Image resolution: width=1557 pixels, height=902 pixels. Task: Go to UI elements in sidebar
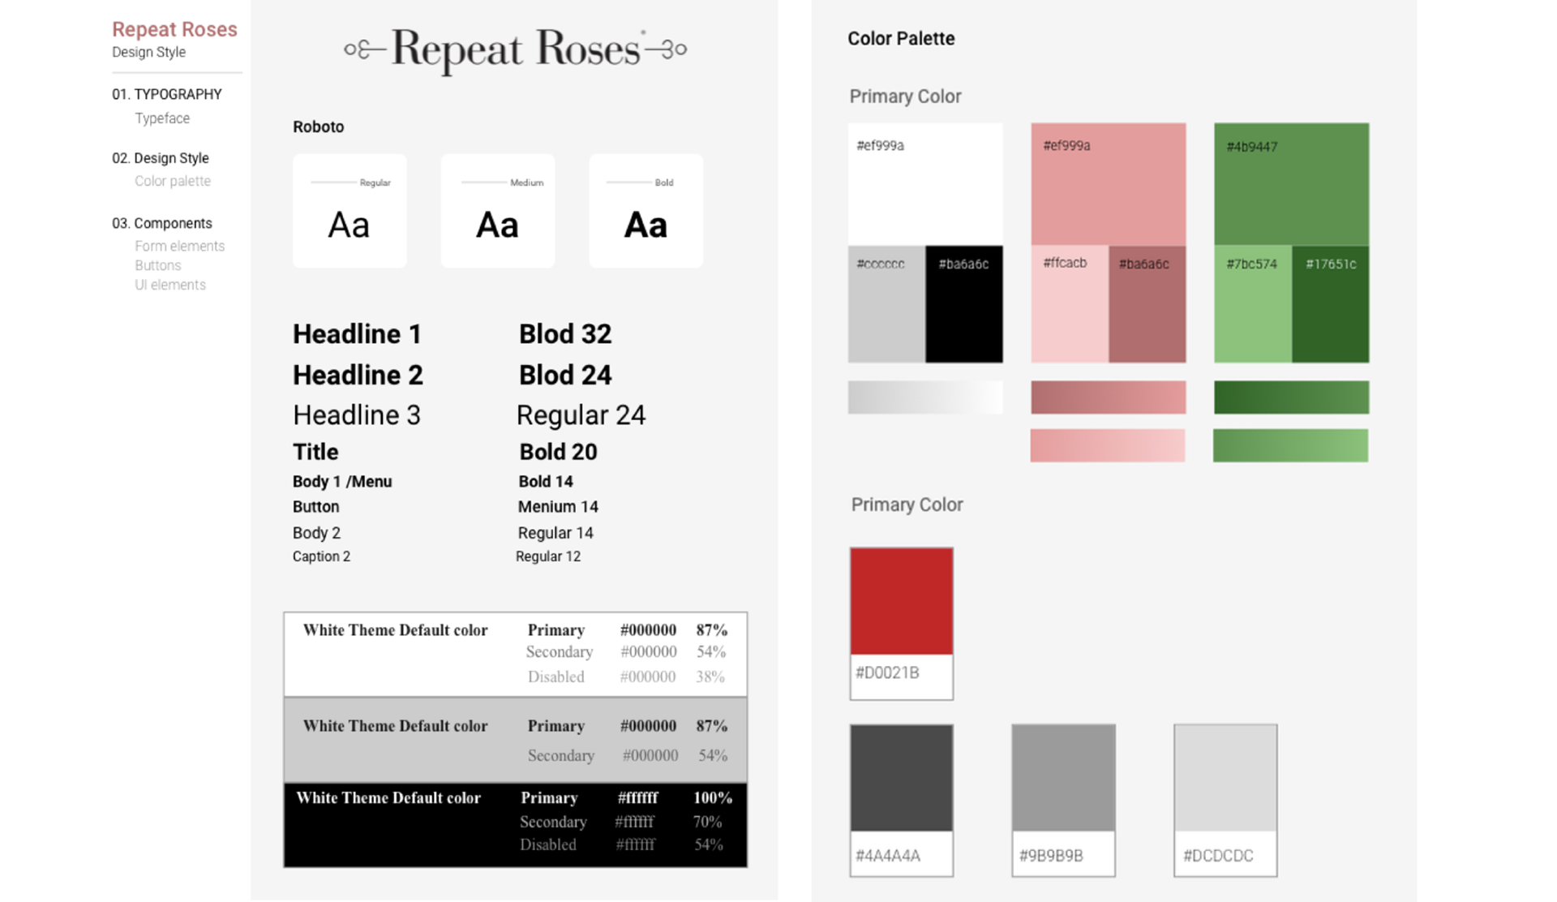(170, 285)
